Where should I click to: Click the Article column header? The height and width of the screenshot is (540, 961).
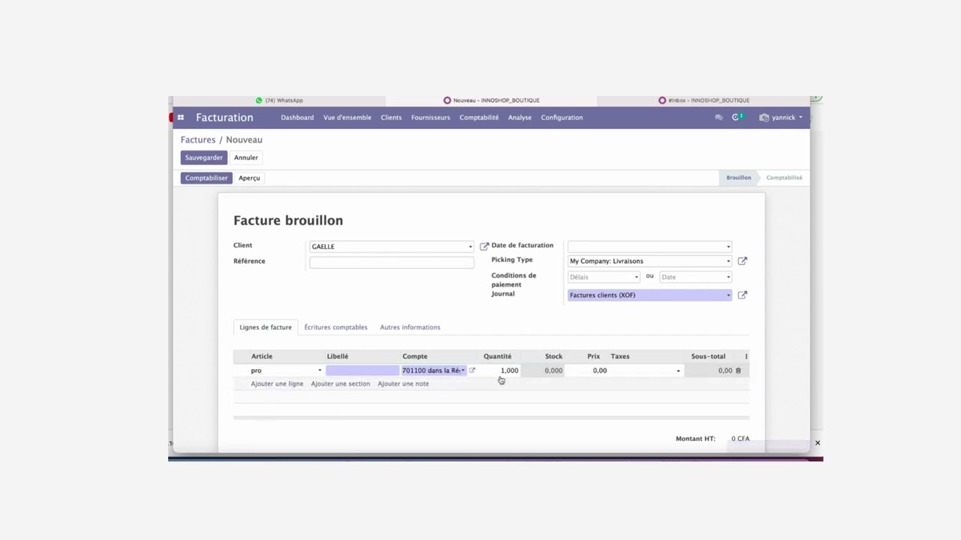(262, 356)
